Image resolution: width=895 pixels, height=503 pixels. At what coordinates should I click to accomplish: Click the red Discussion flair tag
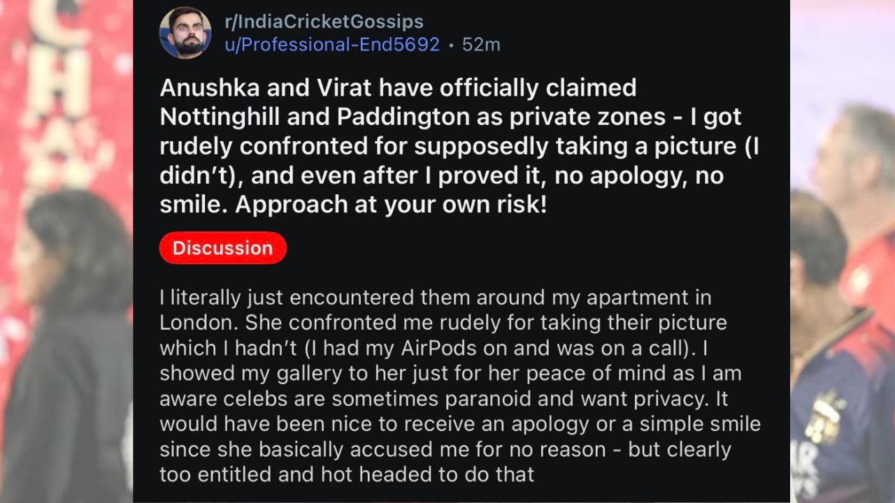point(222,248)
